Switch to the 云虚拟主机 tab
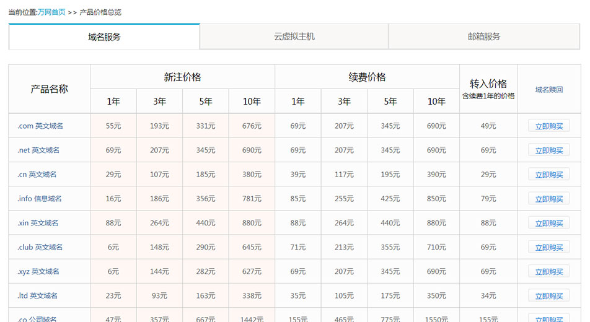The width and height of the screenshot is (590, 322). pyautogui.click(x=294, y=37)
